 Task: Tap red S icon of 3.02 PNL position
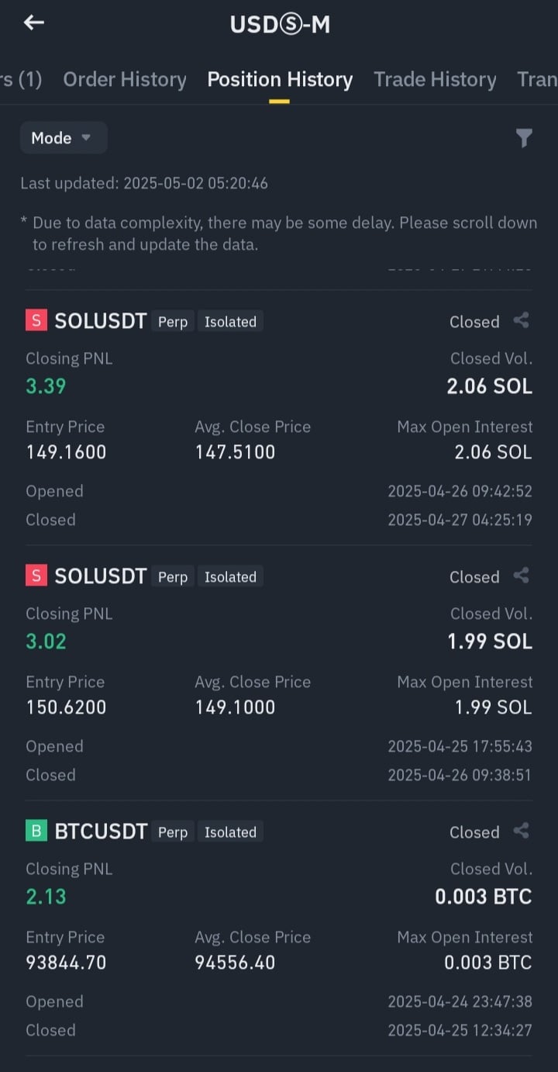[36, 576]
